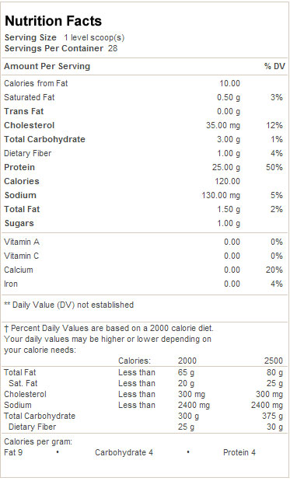Select the Iron row label

coord(11,284)
